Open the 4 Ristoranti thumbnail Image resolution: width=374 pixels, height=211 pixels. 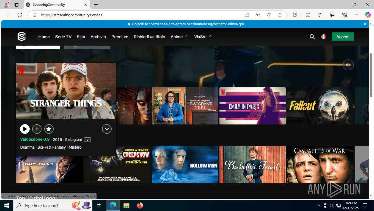185,106
